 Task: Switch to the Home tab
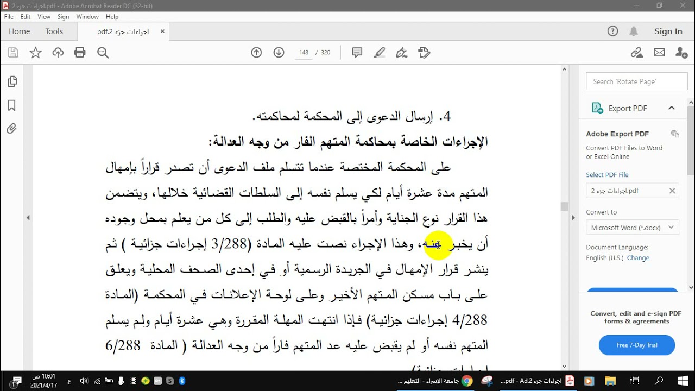(x=20, y=31)
